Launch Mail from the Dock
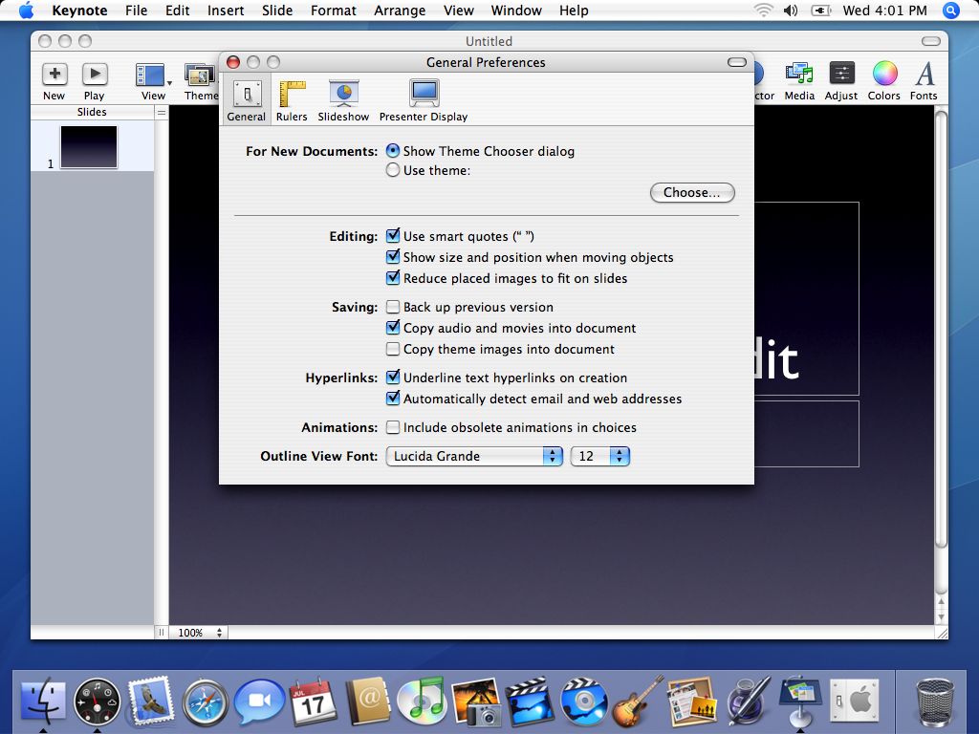Image resolution: width=979 pixels, height=734 pixels. [x=150, y=702]
